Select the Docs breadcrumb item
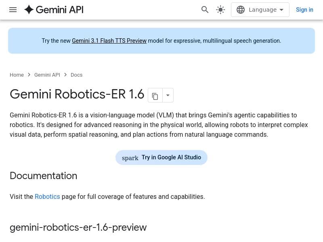 coord(77,75)
